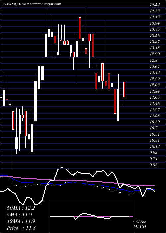Click the 14.52 price label

(155, 5)
